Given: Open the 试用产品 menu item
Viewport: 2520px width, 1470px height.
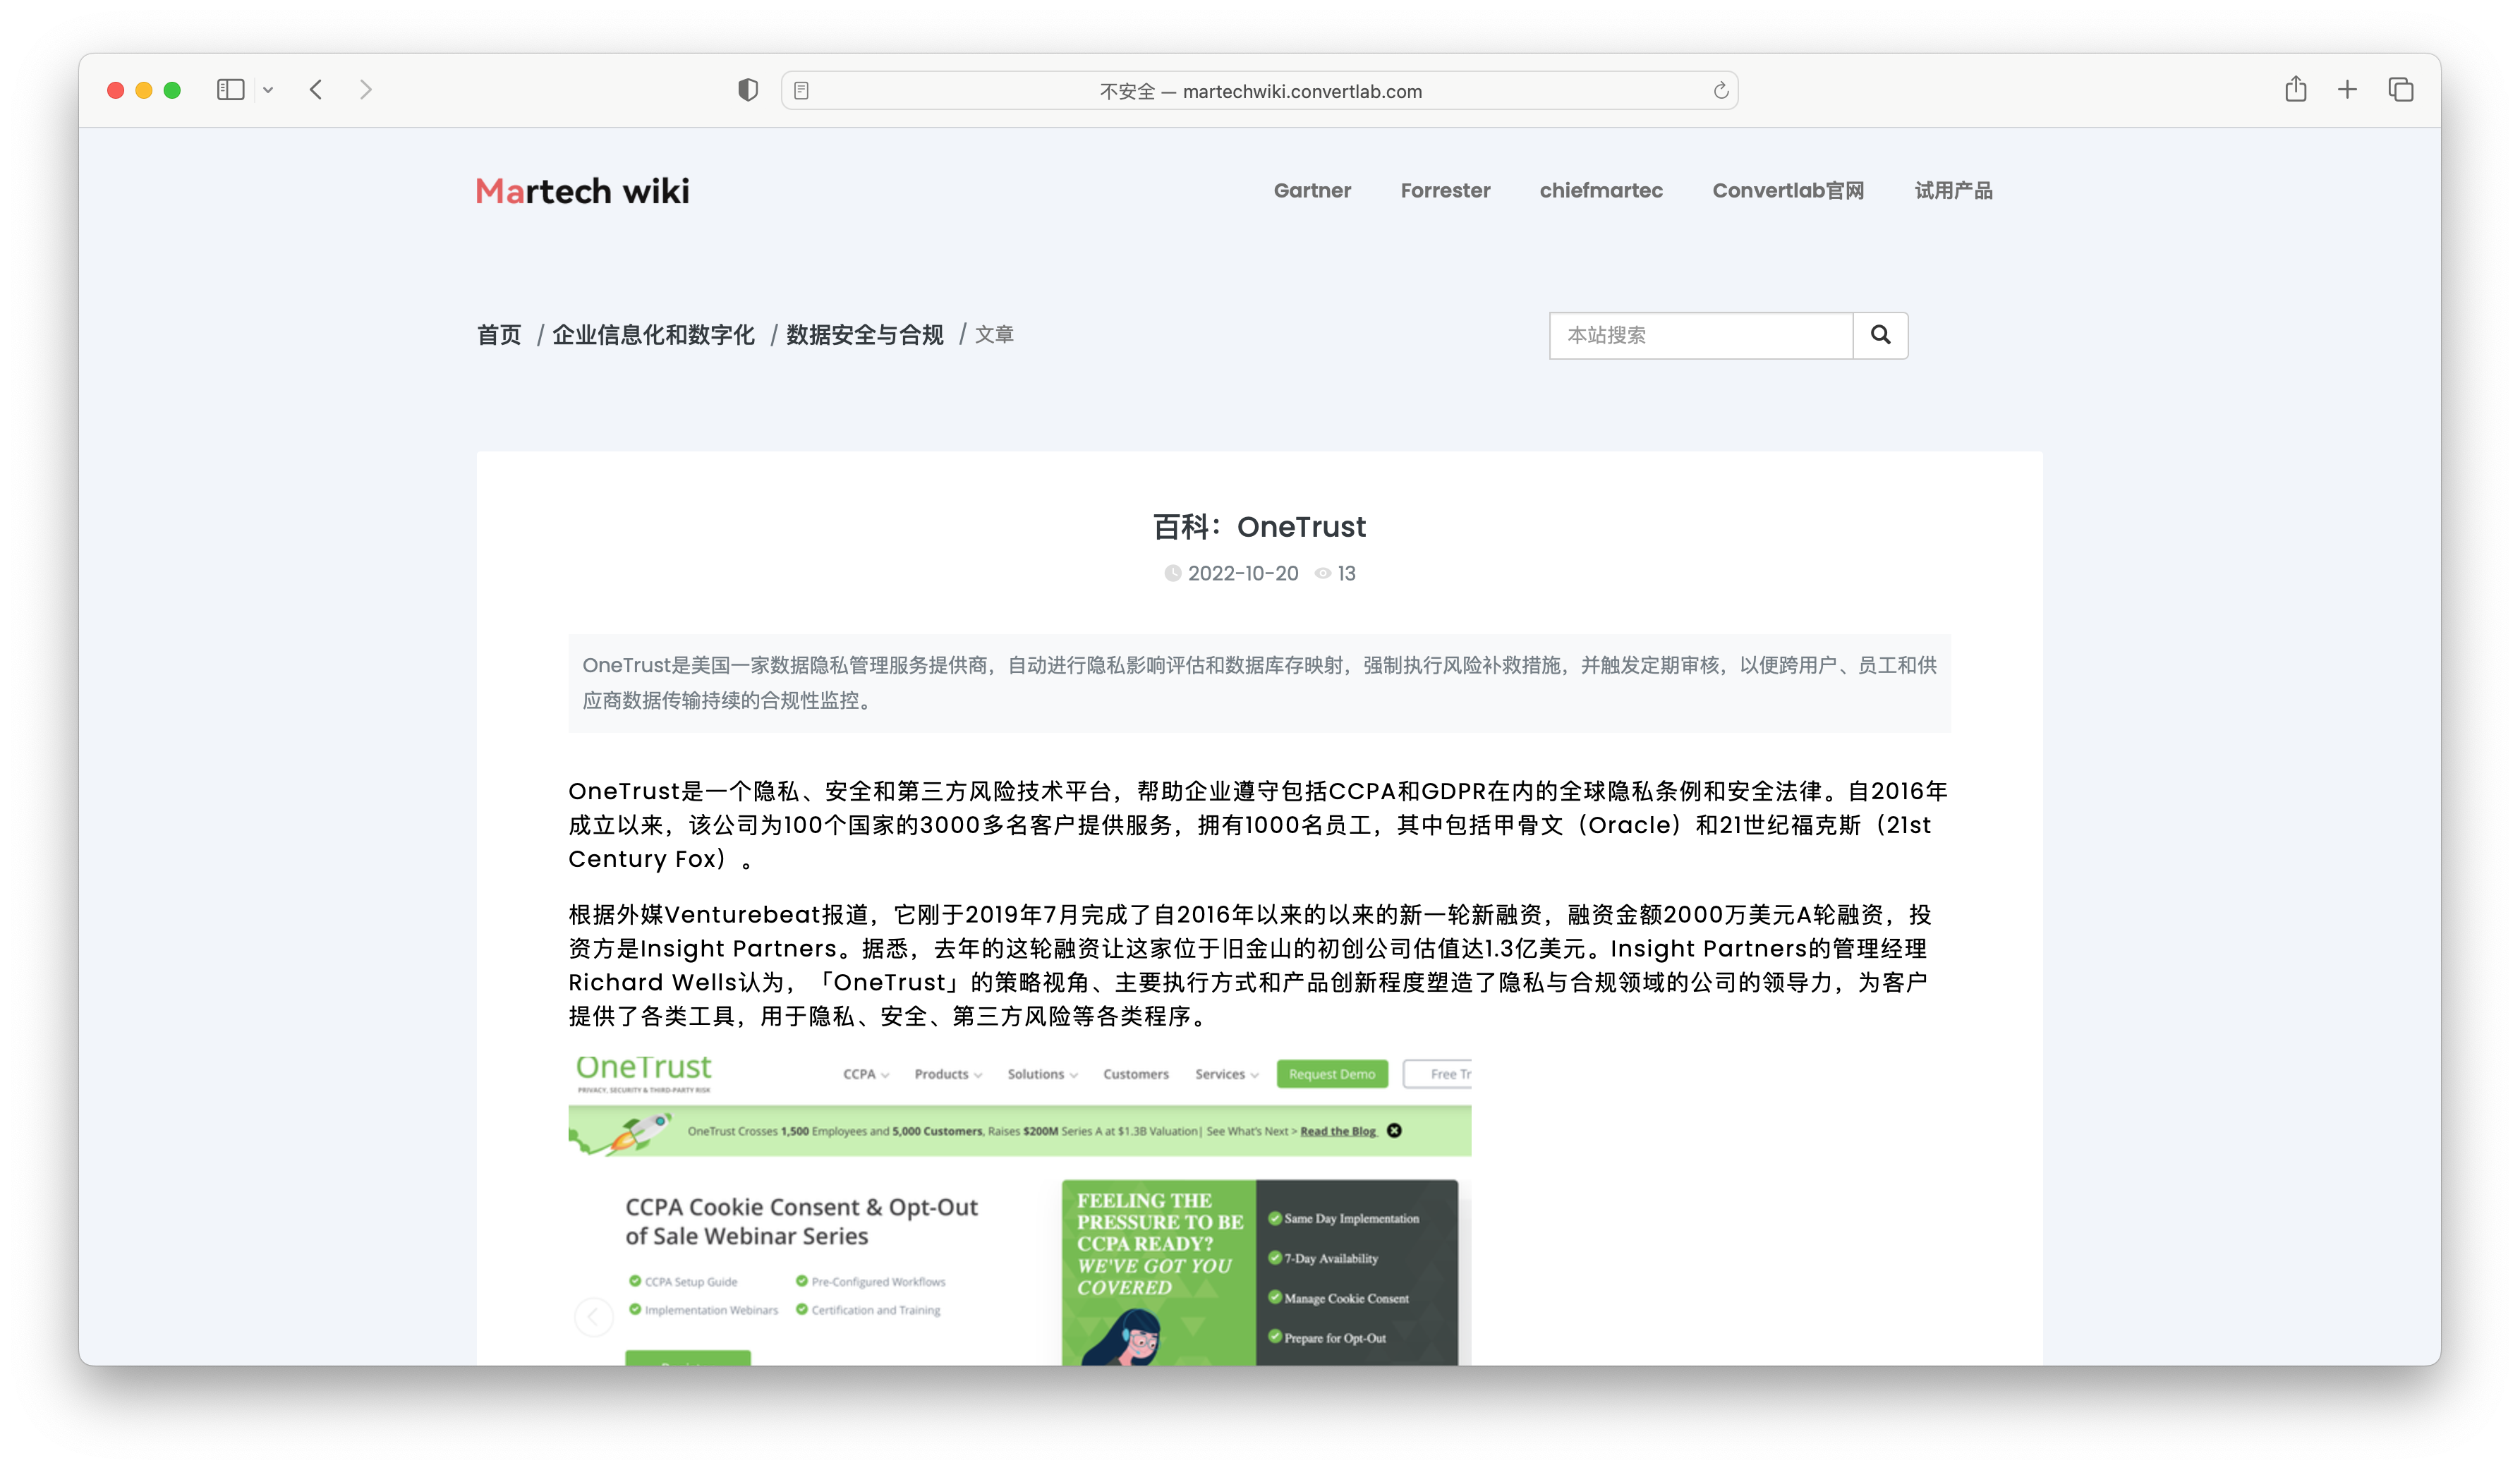Looking at the screenshot, I should coord(1953,190).
